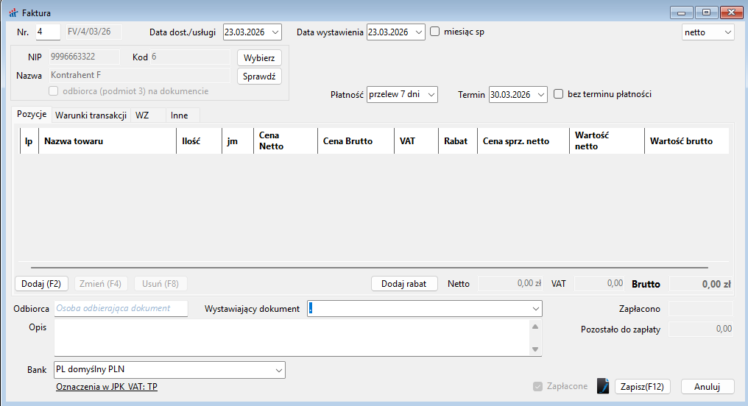Open the Data wystawienia date dropdown
Viewport: 748px width, 406px height.
[418, 32]
